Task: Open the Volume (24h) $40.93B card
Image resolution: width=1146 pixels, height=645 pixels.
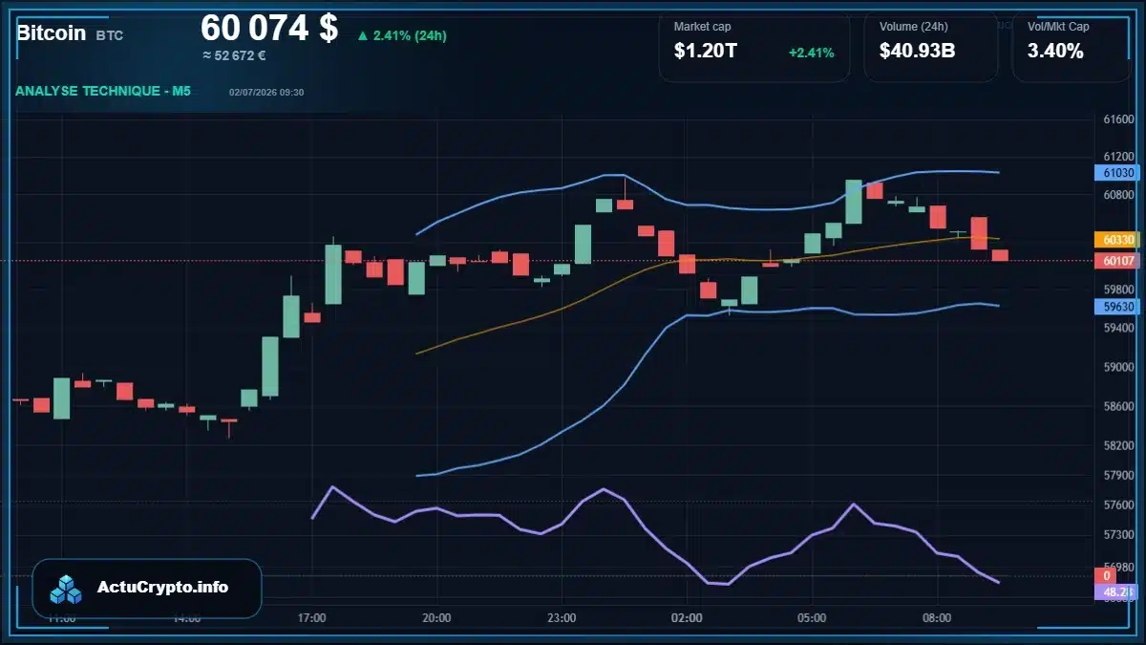Action: point(930,46)
